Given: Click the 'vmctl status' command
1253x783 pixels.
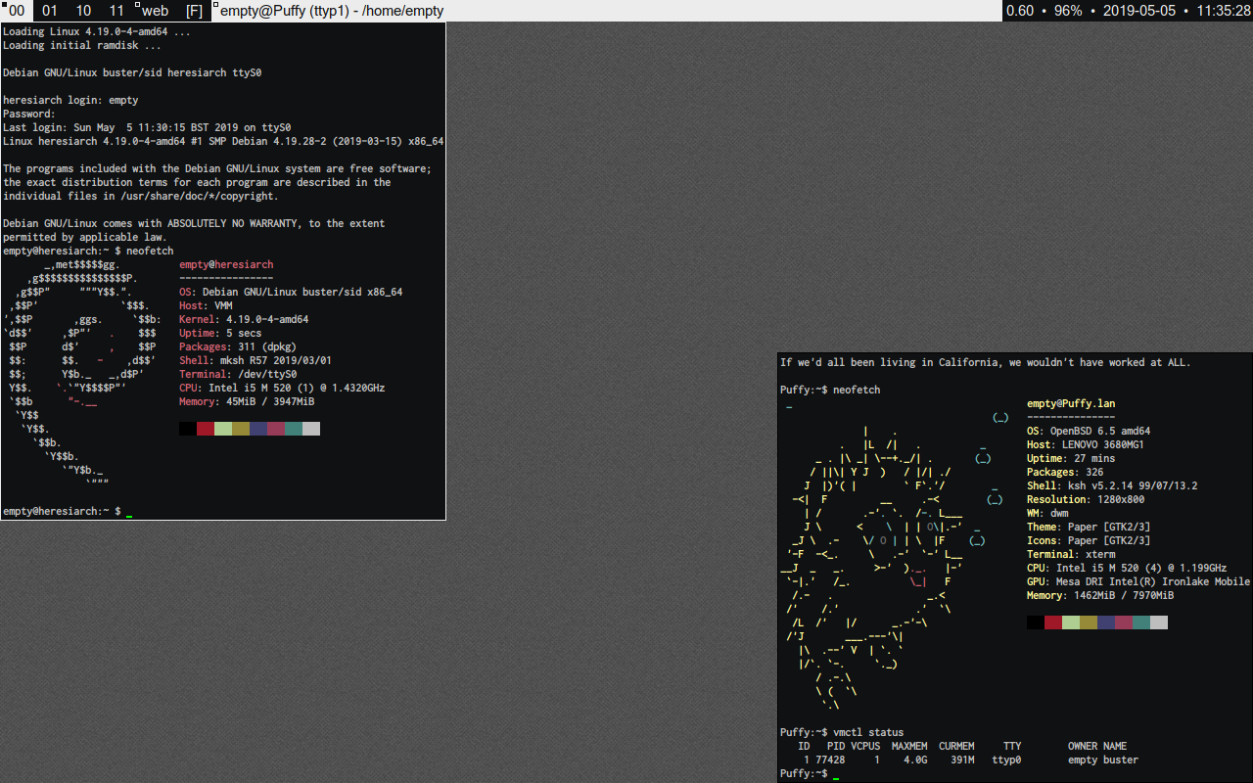Looking at the screenshot, I should (868, 732).
